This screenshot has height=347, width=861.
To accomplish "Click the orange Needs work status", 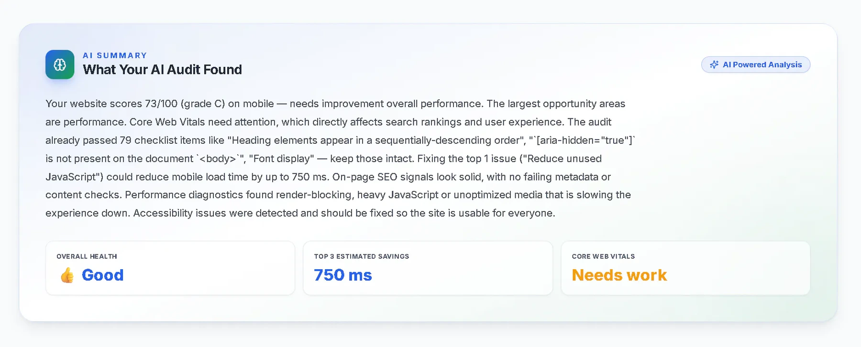I will (x=619, y=275).
